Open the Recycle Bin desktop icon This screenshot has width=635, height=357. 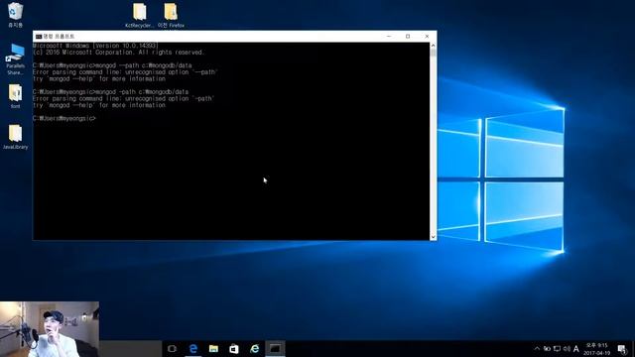(15, 15)
